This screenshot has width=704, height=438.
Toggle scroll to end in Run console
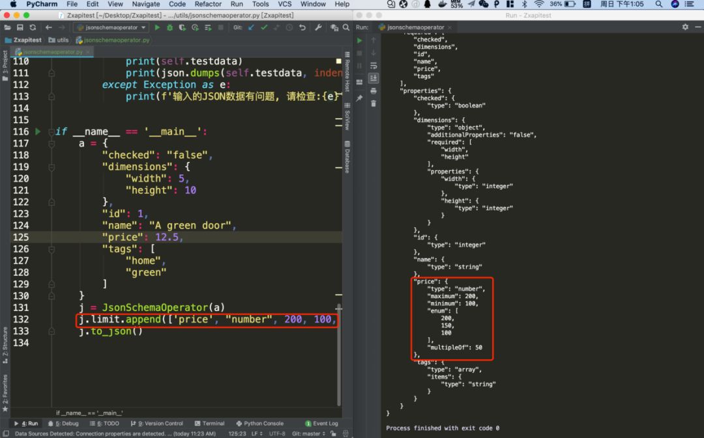point(374,78)
